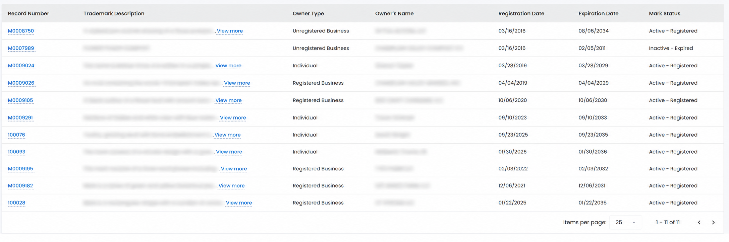Click View more in the 100093 row

tap(229, 152)
